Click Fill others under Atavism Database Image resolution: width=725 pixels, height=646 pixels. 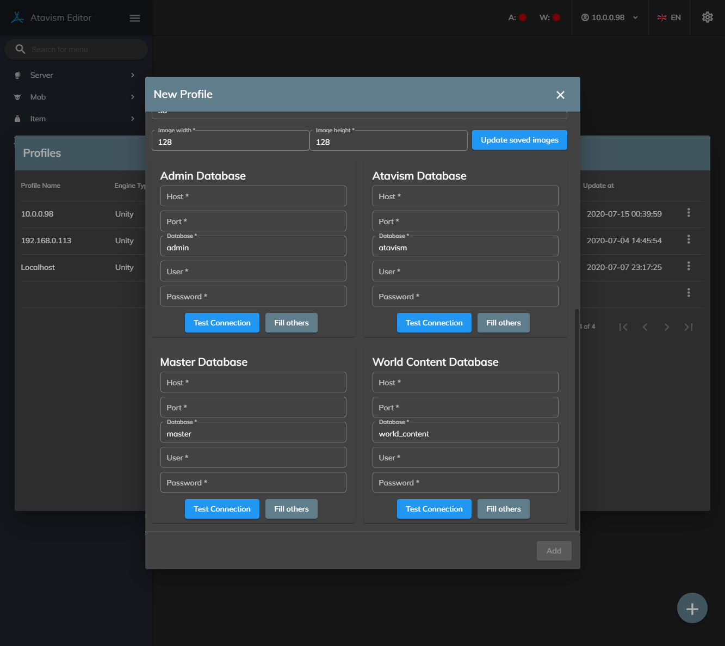tap(503, 323)
